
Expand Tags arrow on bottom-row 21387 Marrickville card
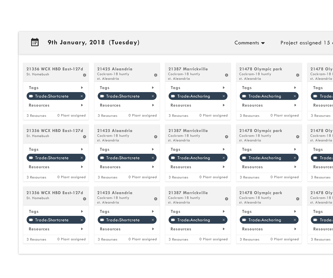tap(224, 211)
